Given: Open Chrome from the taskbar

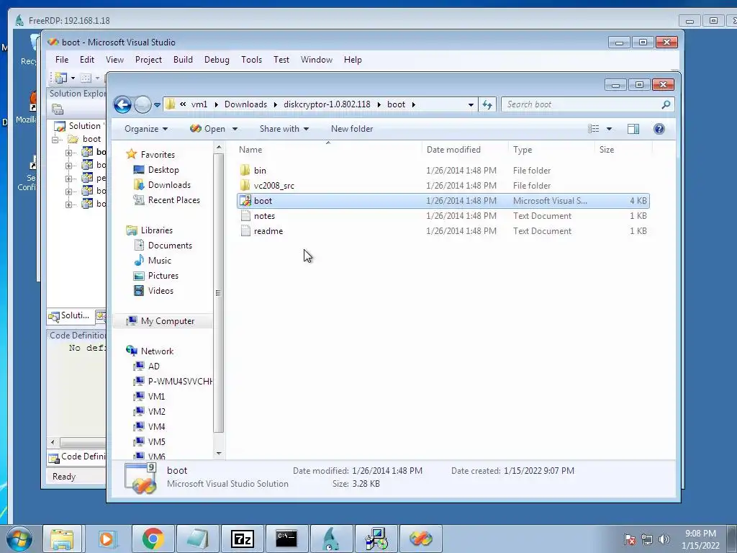Looking at the screenshot, I should point(153,539).
